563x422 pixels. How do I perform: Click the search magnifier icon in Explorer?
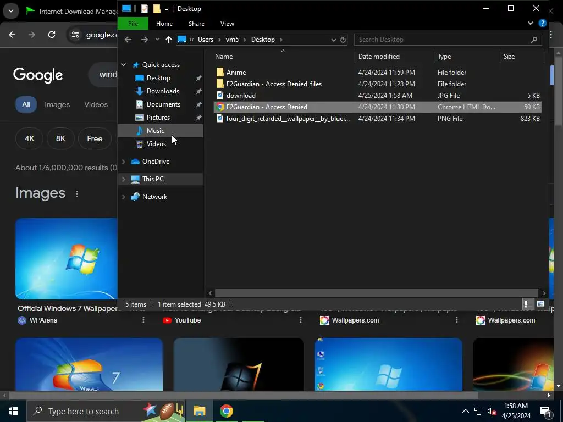point(534,40)
